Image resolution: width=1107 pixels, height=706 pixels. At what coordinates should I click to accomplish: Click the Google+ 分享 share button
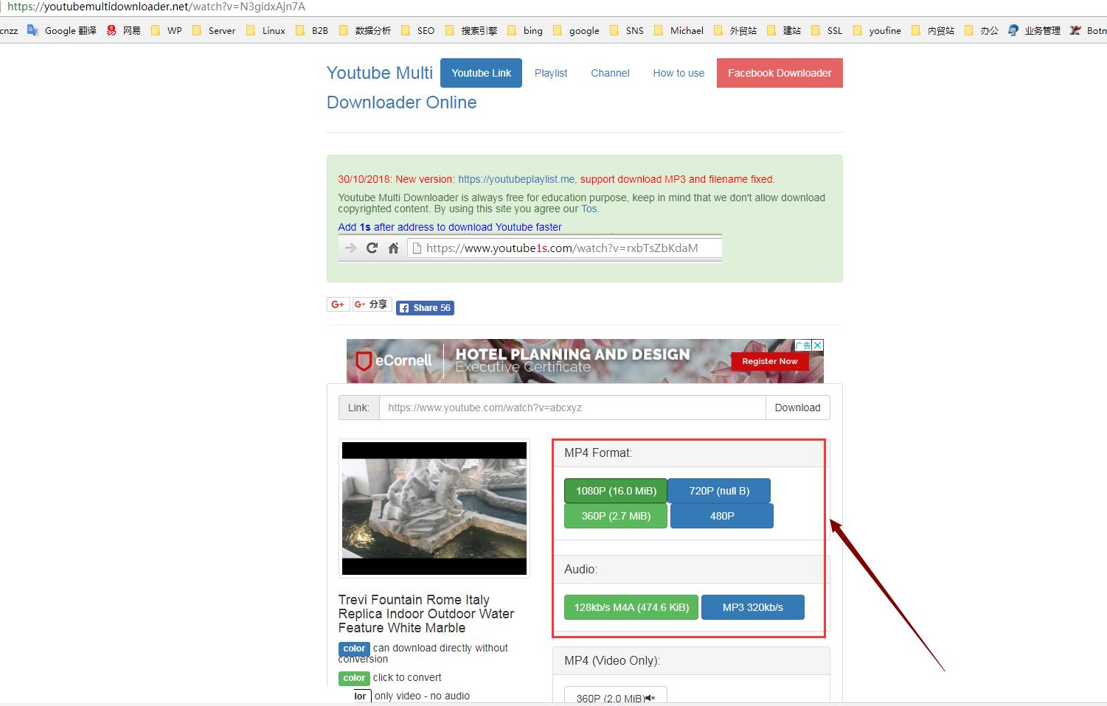[x=372, y=304]
